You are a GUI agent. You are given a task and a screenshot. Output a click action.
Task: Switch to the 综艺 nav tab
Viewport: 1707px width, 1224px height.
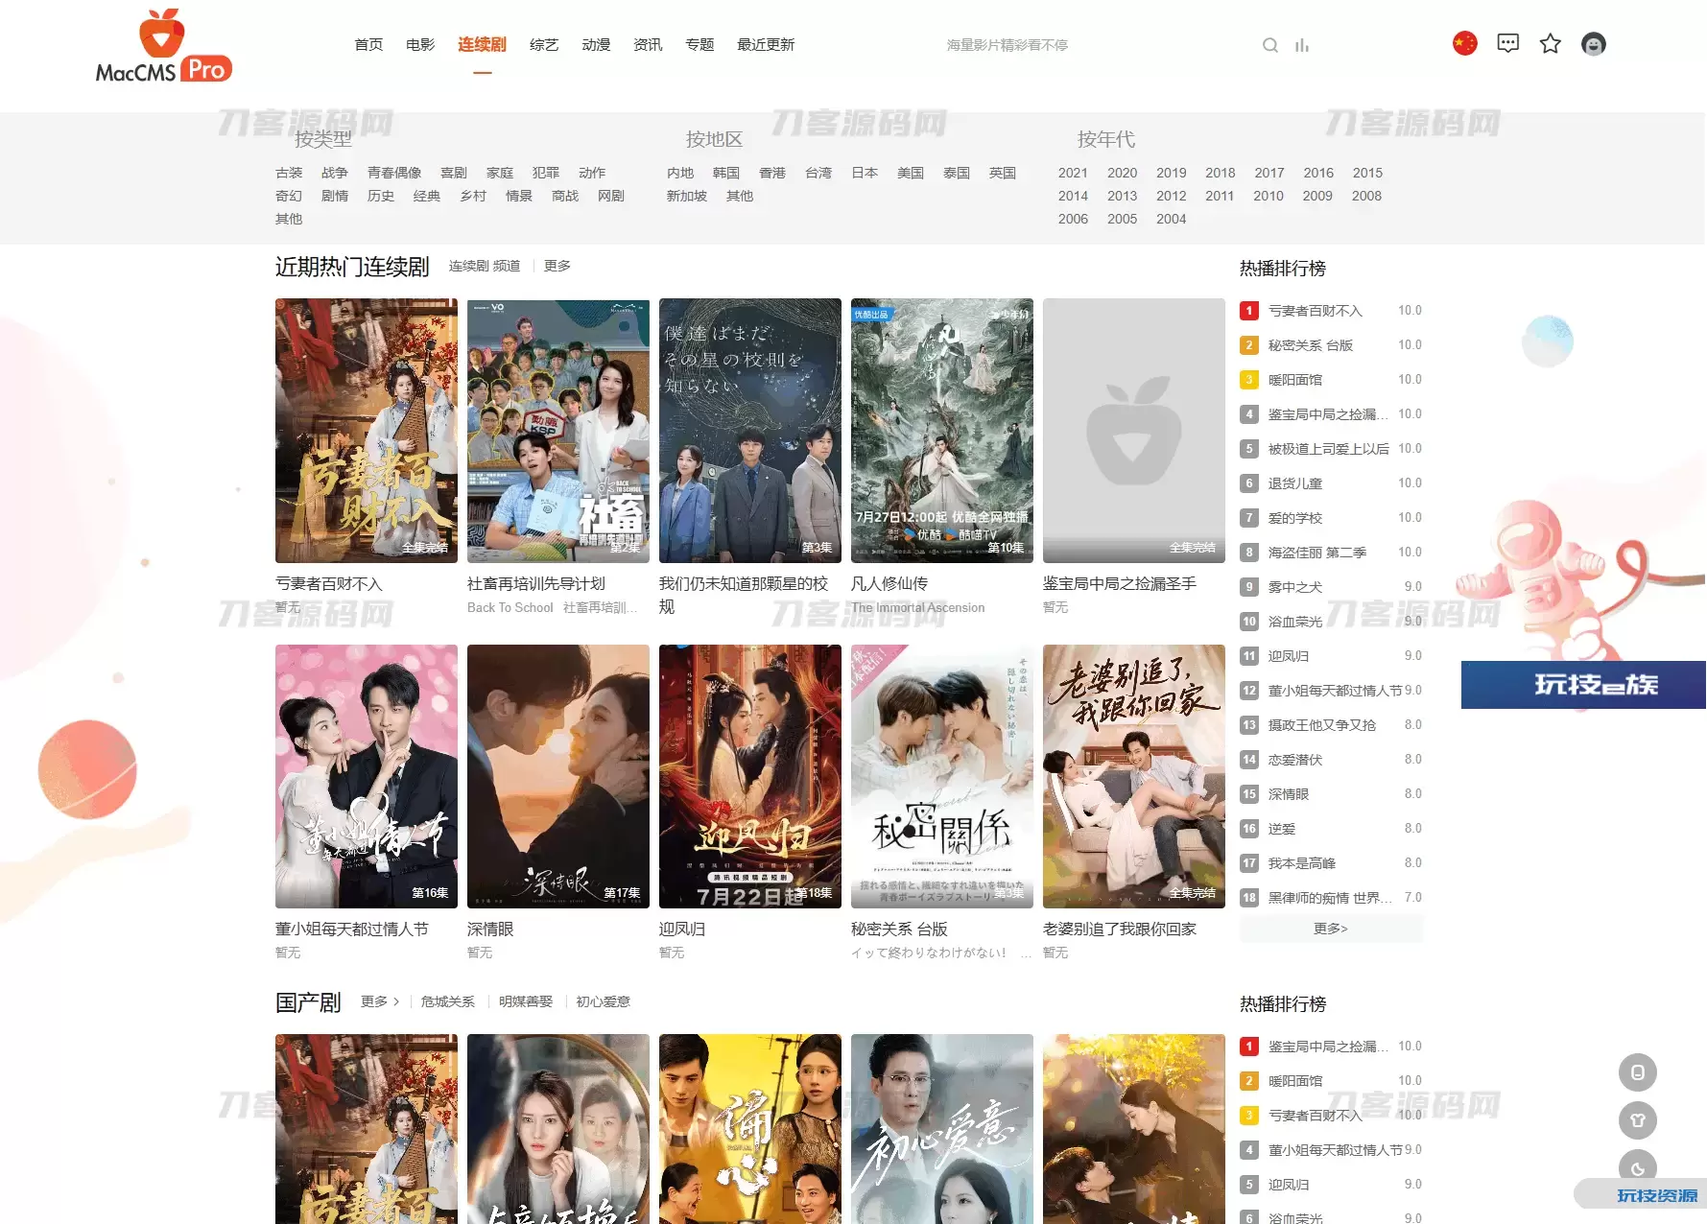[544, 45]
